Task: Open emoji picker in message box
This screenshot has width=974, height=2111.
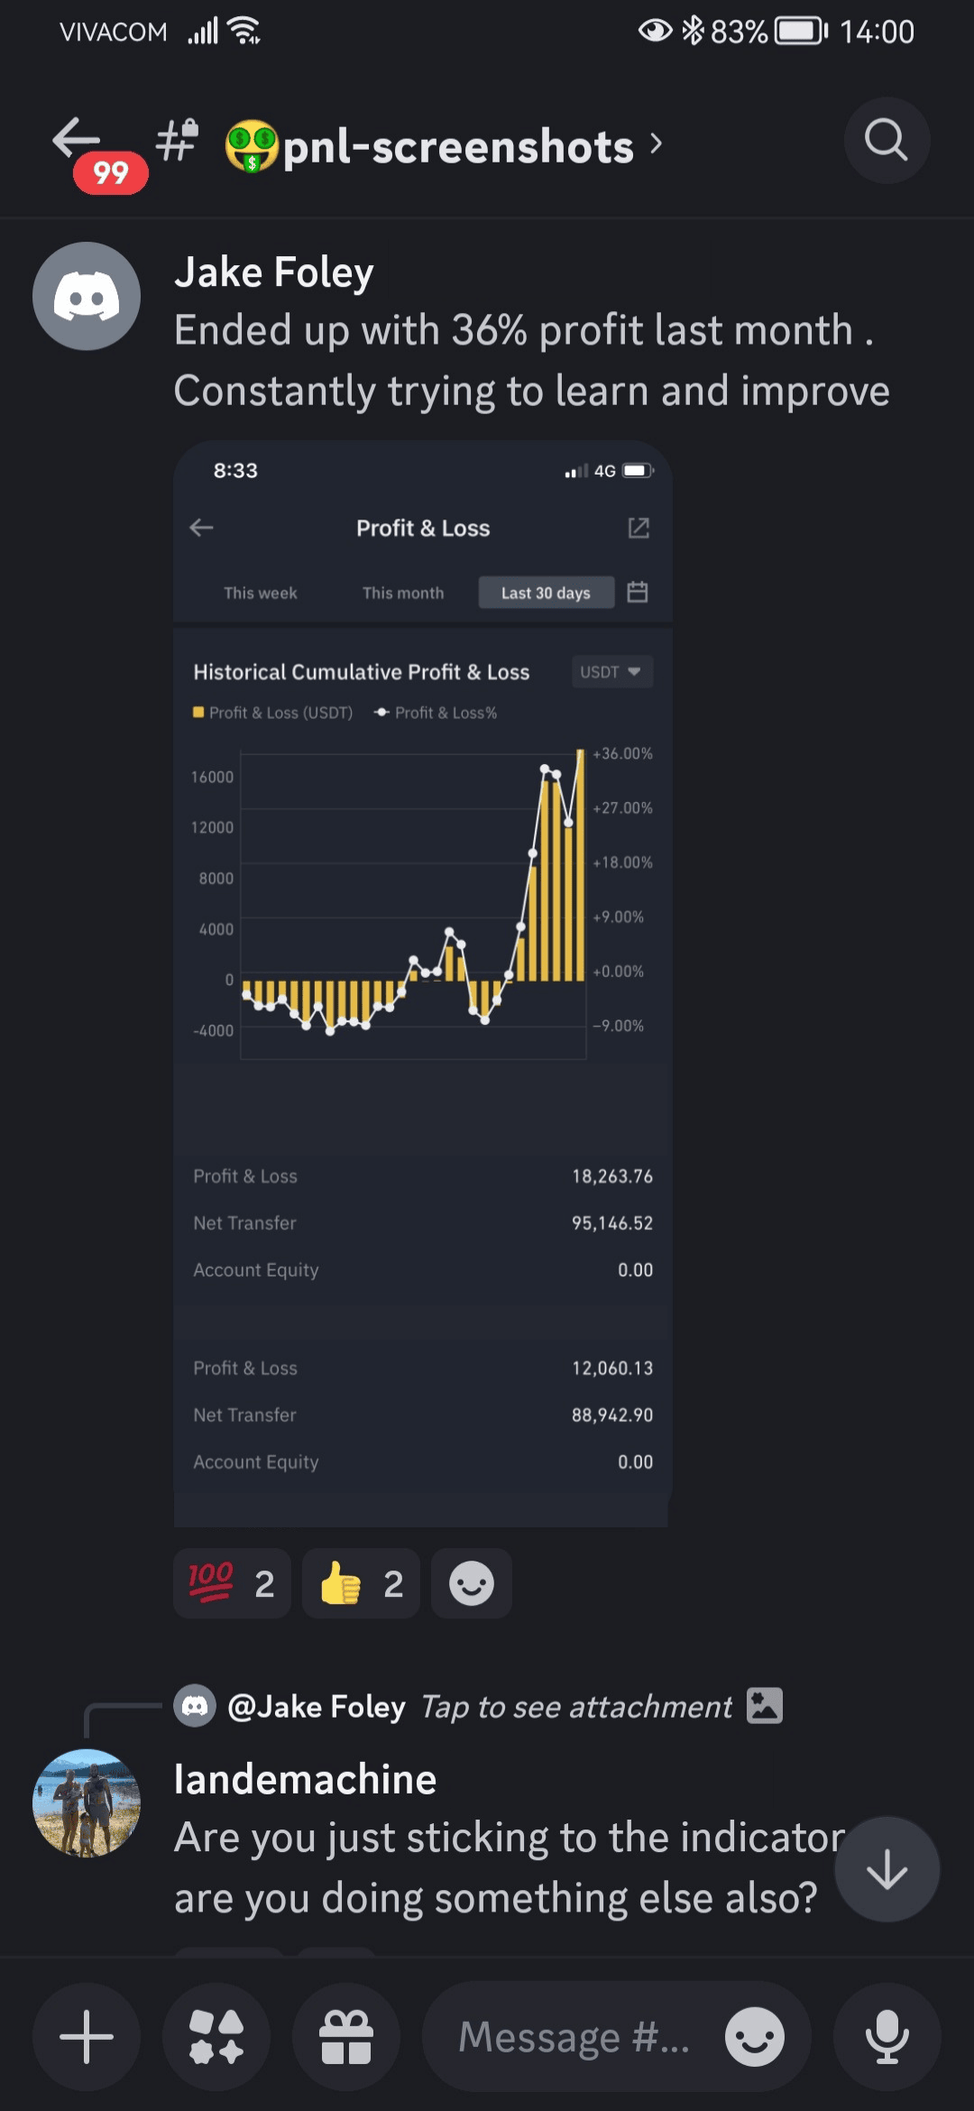Action: [754, 2036]
